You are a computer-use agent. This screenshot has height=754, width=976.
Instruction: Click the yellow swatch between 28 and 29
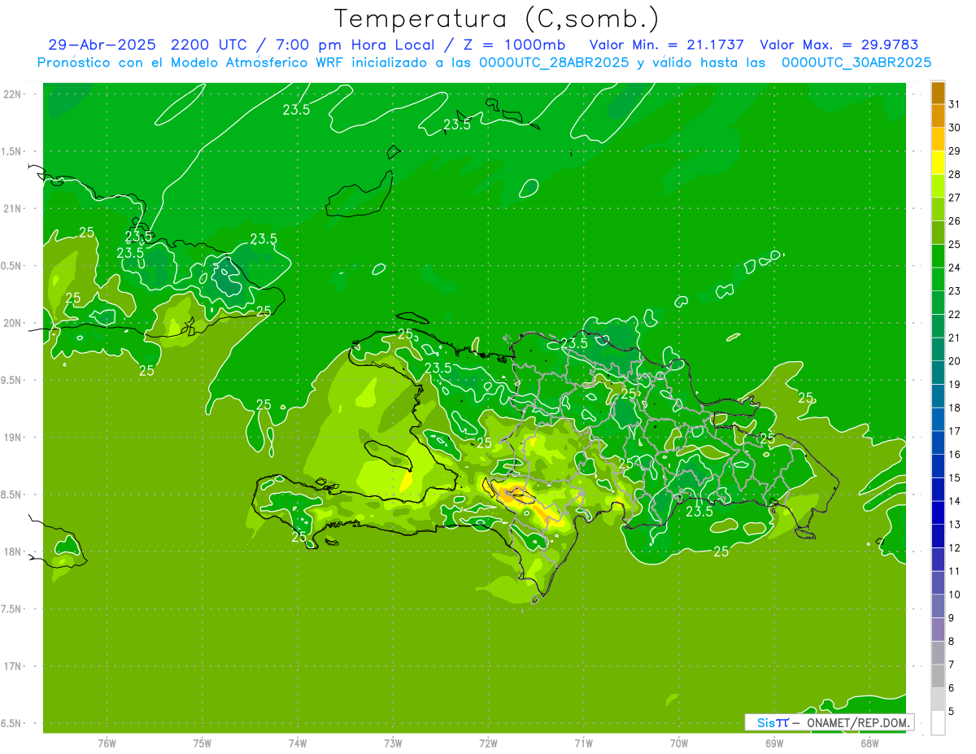pyautogui.click(x=938, y=163)
